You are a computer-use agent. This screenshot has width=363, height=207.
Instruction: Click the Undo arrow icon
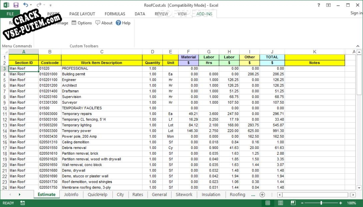click(25, 5)
